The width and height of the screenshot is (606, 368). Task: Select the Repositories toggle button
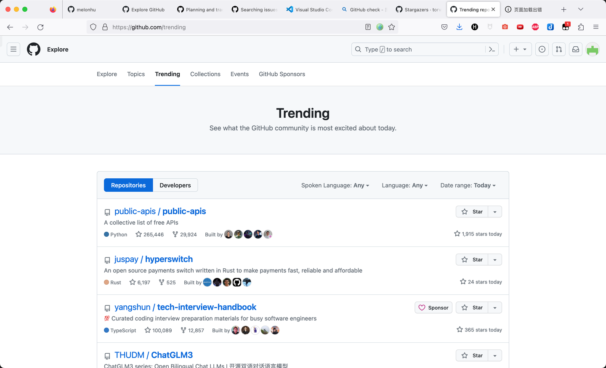[128, 185]
